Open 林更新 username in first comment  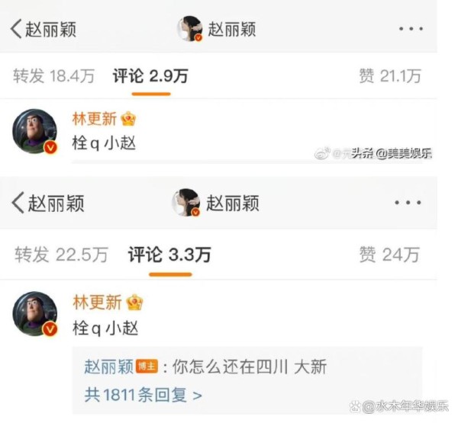(95, 119)
